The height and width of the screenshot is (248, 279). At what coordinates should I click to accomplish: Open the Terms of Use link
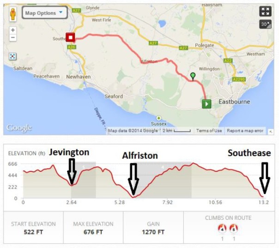click(209, 131)
